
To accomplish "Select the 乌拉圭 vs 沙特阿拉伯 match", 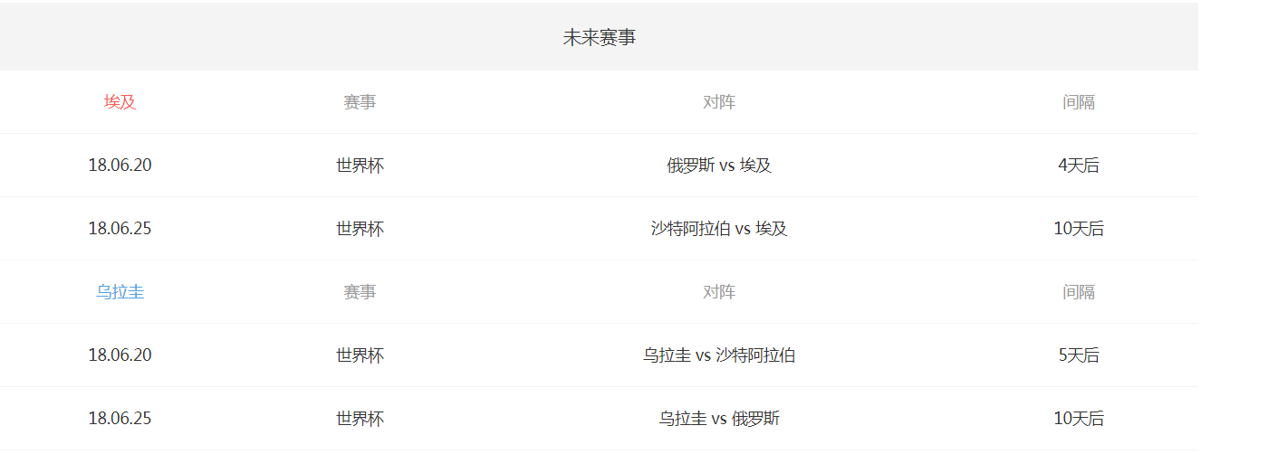I will (x=719, y=355).
